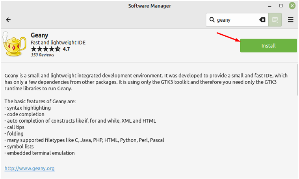Click the Software Manager title bar
This screenshot has width=299, height=179.
(150, 6)
